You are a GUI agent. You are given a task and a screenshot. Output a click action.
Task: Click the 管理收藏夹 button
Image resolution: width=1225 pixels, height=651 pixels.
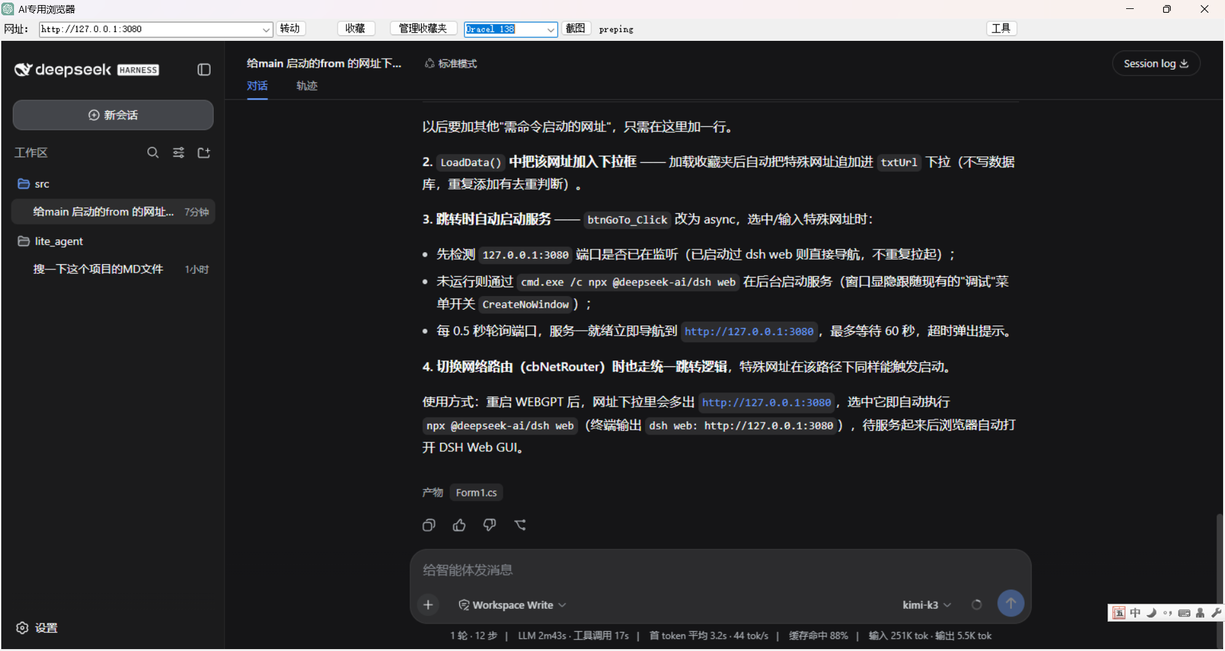[x=423, y=29]
